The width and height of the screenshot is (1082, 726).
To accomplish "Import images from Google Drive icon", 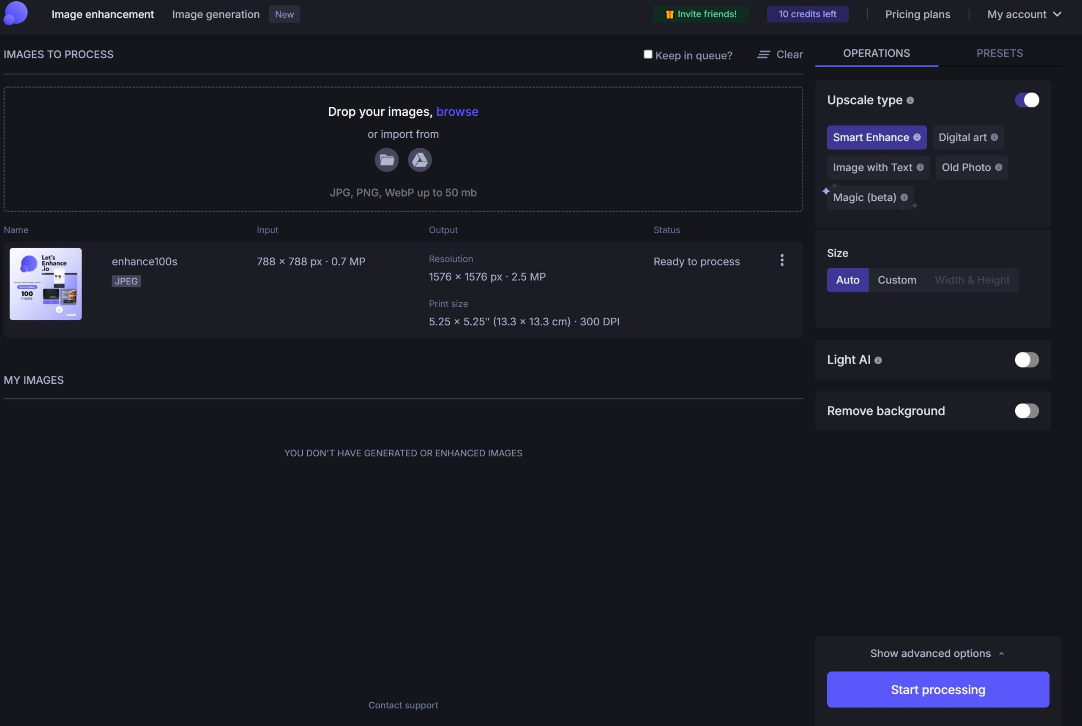I will tap(419, 160).
